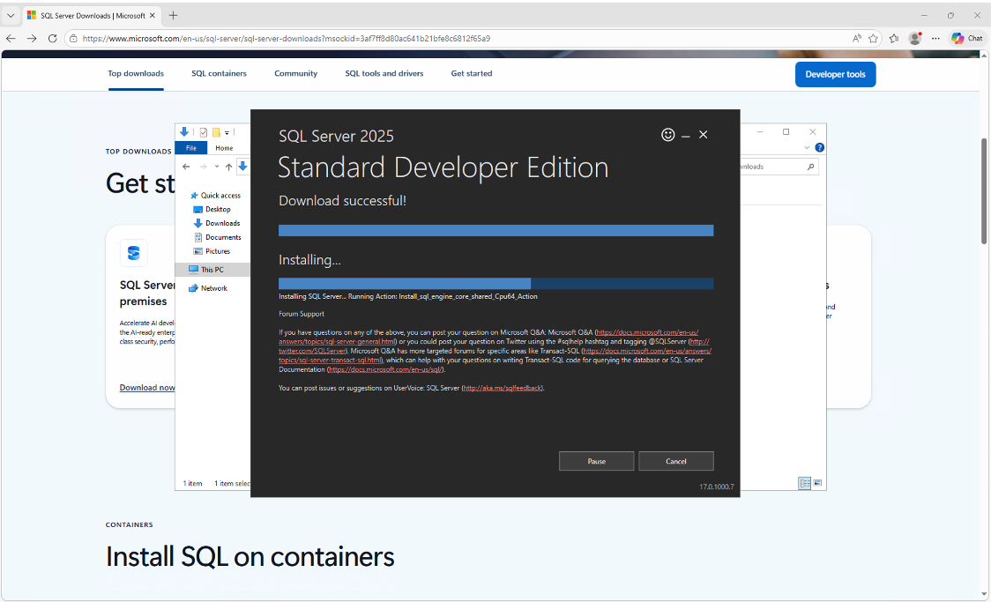Click Developer tools button on webpage
Screen dimensions: 991x602
[x=835, y=75]
